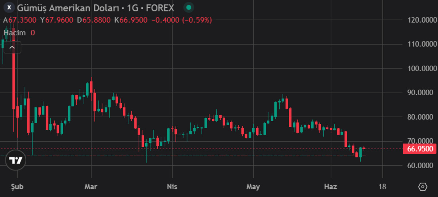Click the opening value A67.3500
Screen dimensions: 438x197
click(20, 20)
